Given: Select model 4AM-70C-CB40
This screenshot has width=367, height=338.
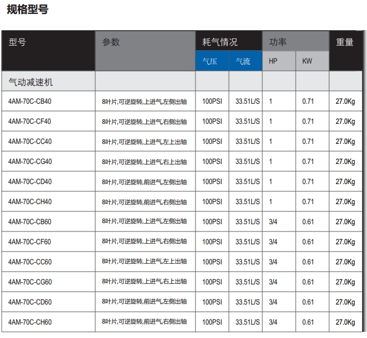Looking at the screenshot, I should point(30,102).
